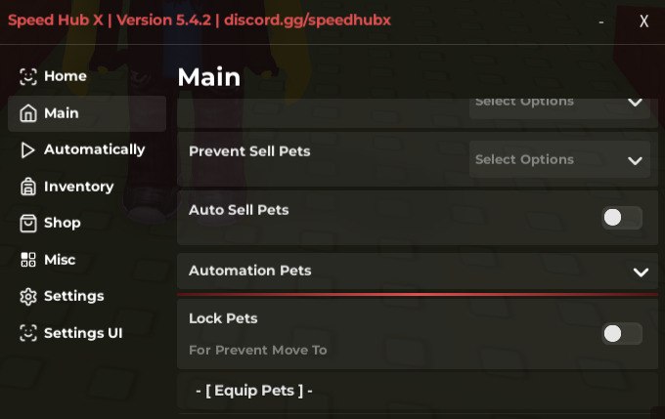Click the Automatically play-arrow icon
This screenshot has width=665, height=419.
point(27,149)
